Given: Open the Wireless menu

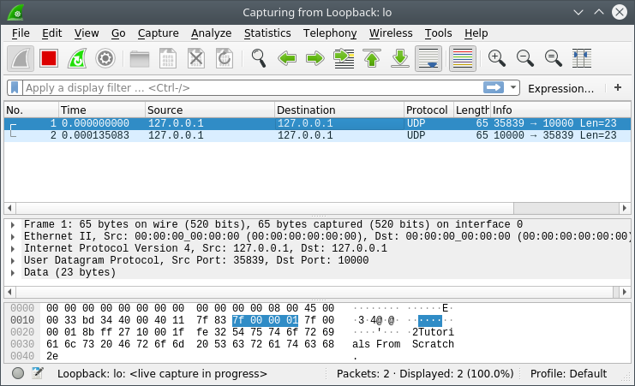Looking at the screenshot, I should (x=391, y=33).
